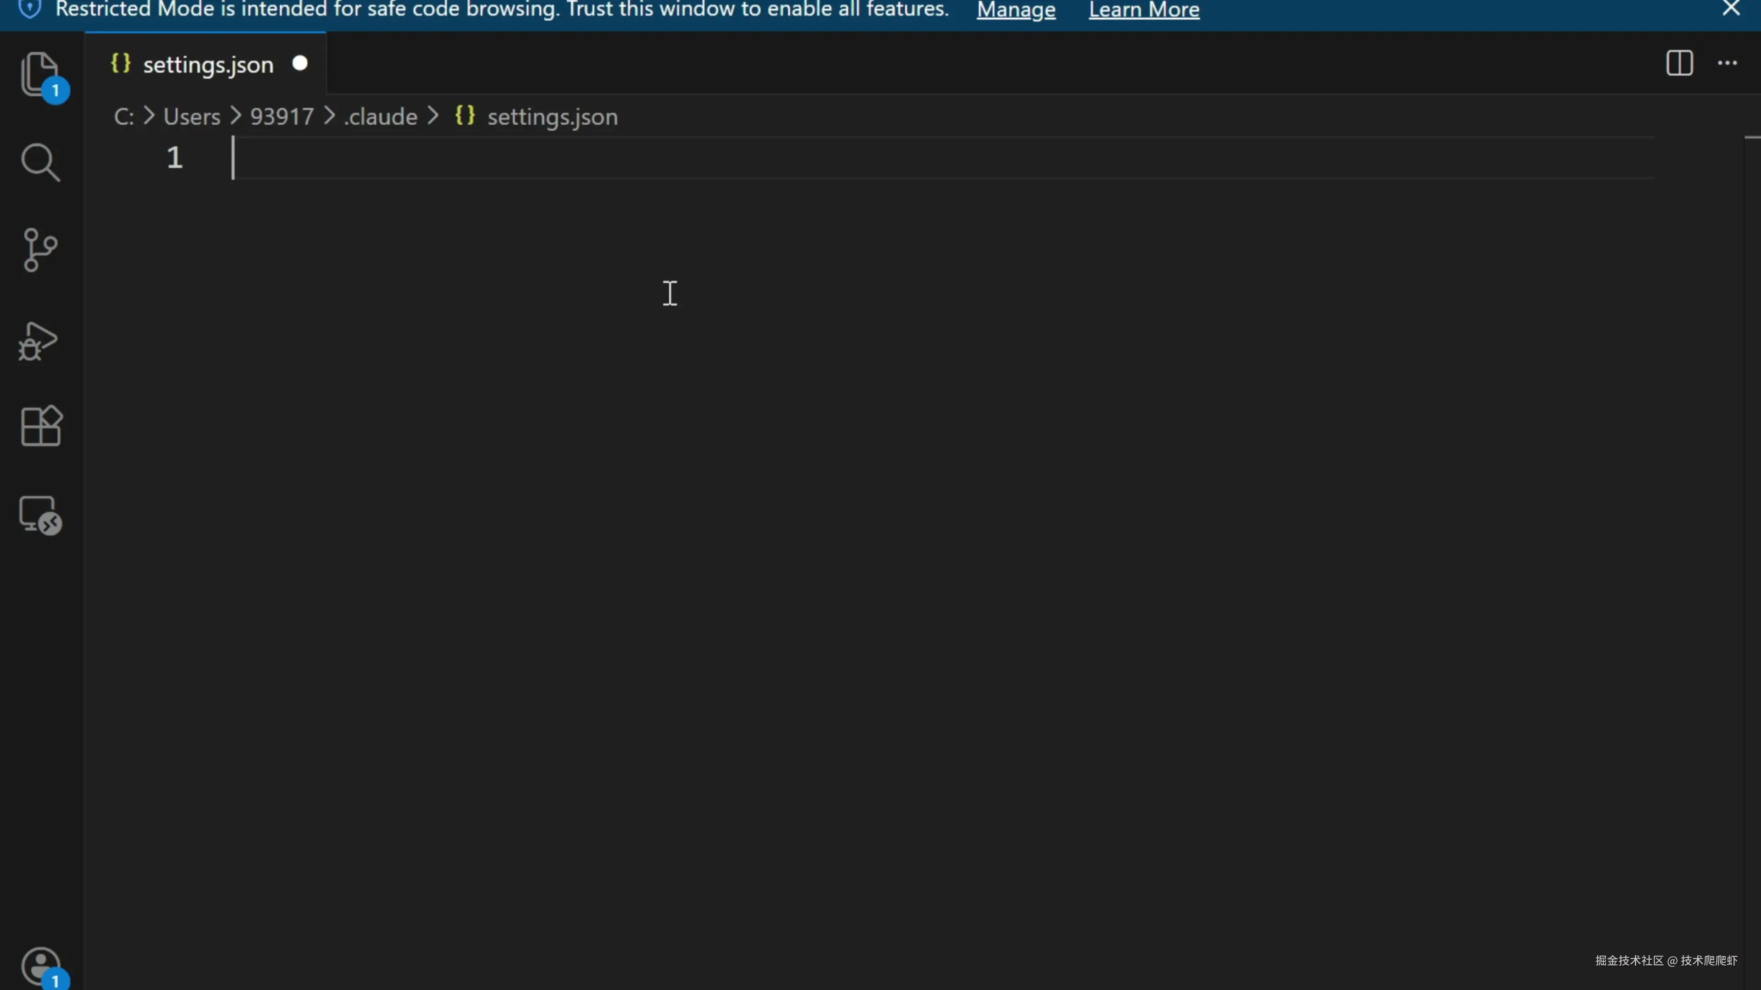Expand the Users breadcrumb segment

click(191, 117)
